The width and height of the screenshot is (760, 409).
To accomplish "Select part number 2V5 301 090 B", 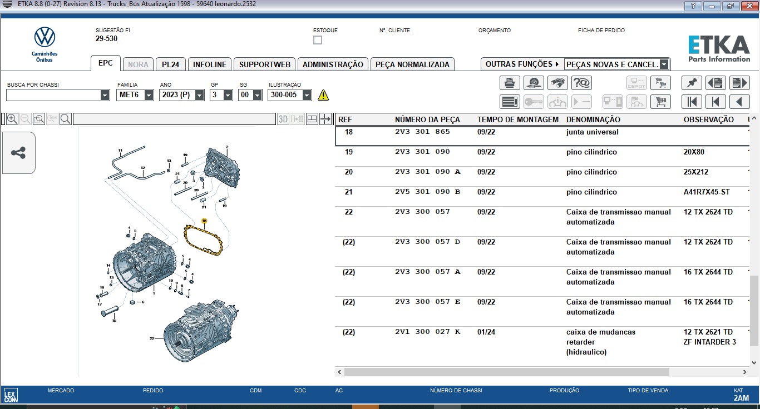I will coord(428,192).
